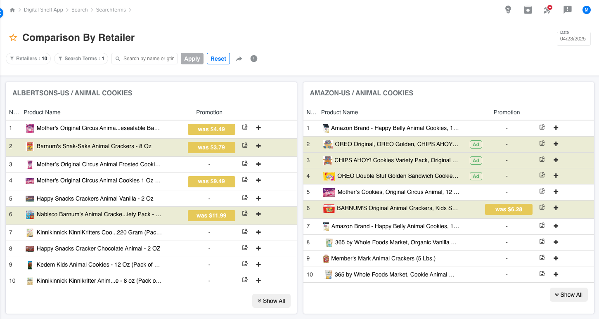
Task: Go to Digital Shelf App breadcrumb
Action: [43, 10]
